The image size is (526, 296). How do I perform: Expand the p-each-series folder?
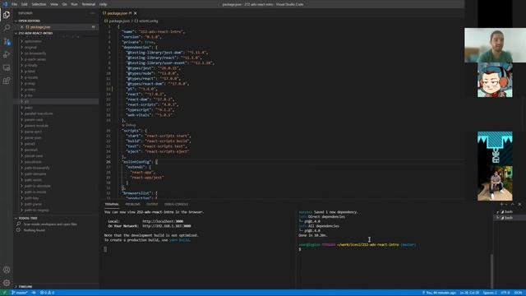[x=35, y=59]
